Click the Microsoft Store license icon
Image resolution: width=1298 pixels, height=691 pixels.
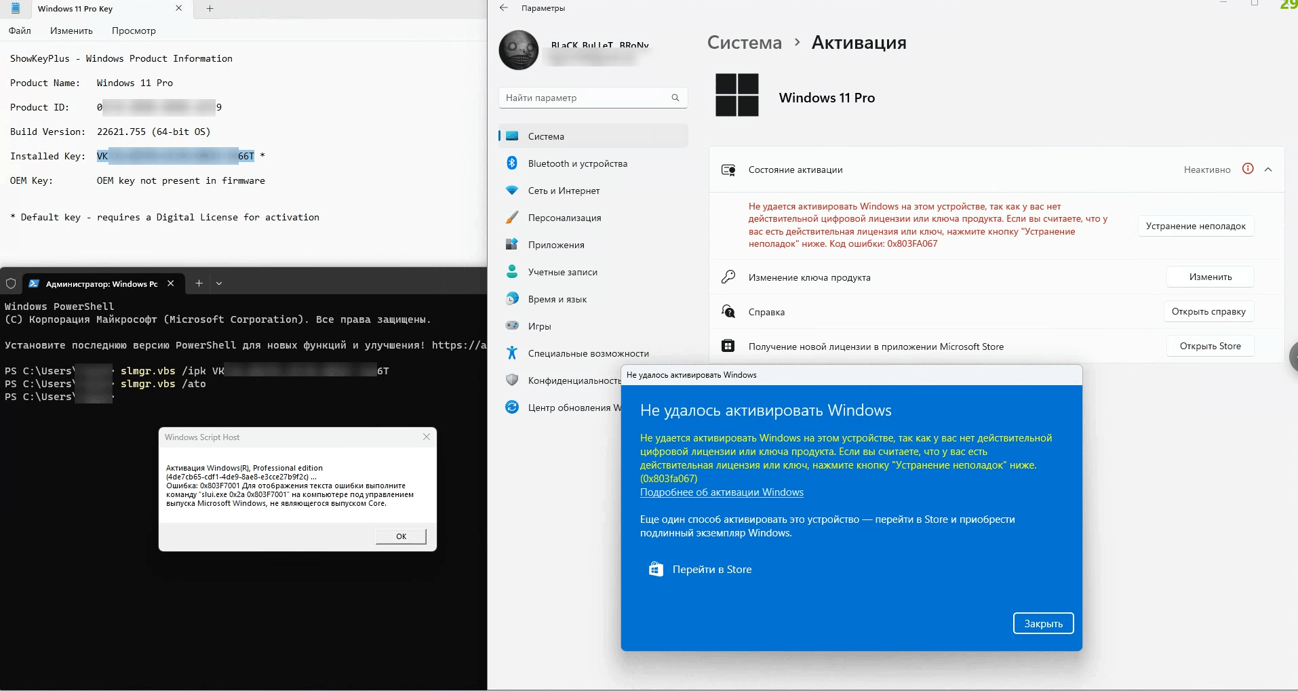(x=728, y=346)
